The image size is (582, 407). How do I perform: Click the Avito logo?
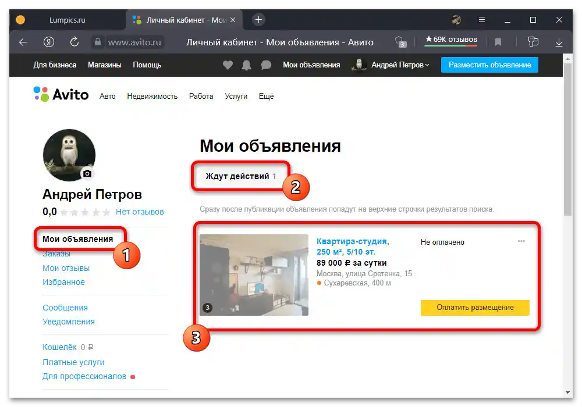pos(61,95)
